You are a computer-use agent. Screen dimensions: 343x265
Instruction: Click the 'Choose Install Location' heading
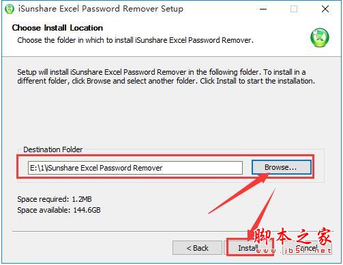(x=57, y=28)
